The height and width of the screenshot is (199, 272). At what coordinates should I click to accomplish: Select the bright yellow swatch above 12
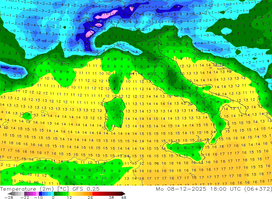pos(70,194)
